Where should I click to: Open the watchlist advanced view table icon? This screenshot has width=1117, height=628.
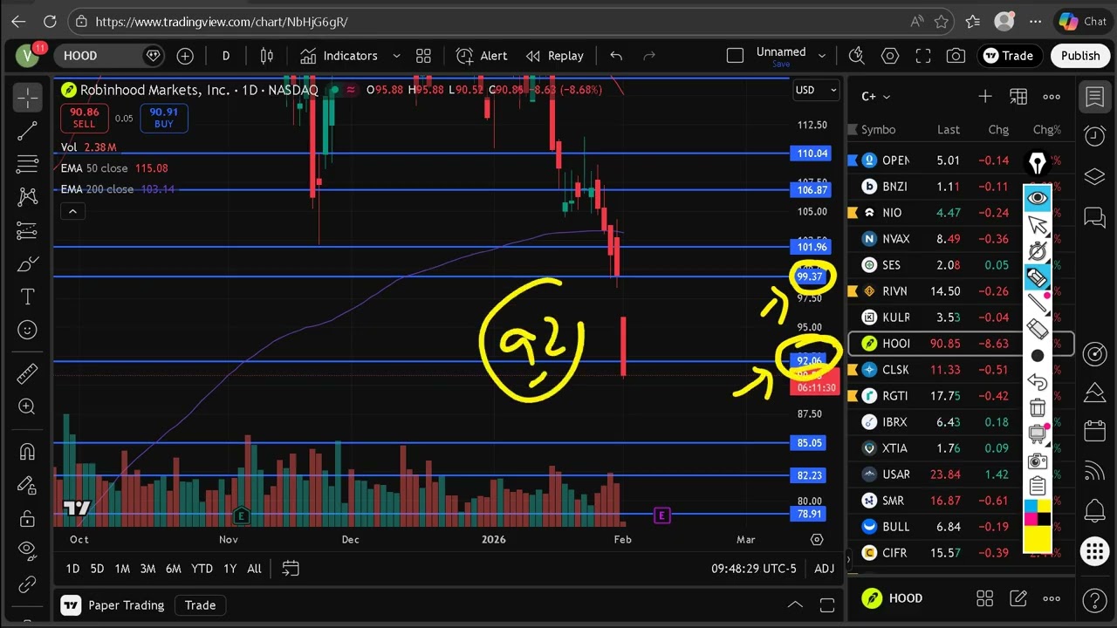(x=1018, y=97)
